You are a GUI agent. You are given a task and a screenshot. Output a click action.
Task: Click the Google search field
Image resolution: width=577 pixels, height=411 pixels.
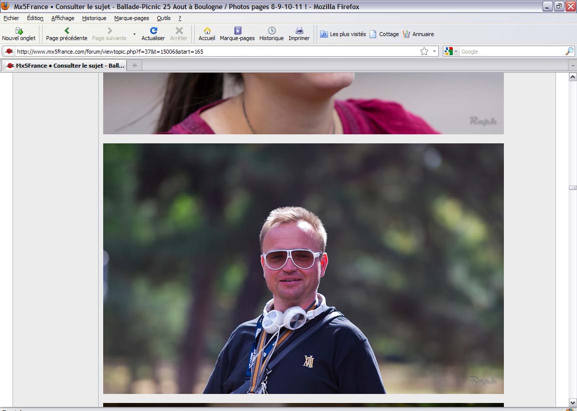(512, 52)
